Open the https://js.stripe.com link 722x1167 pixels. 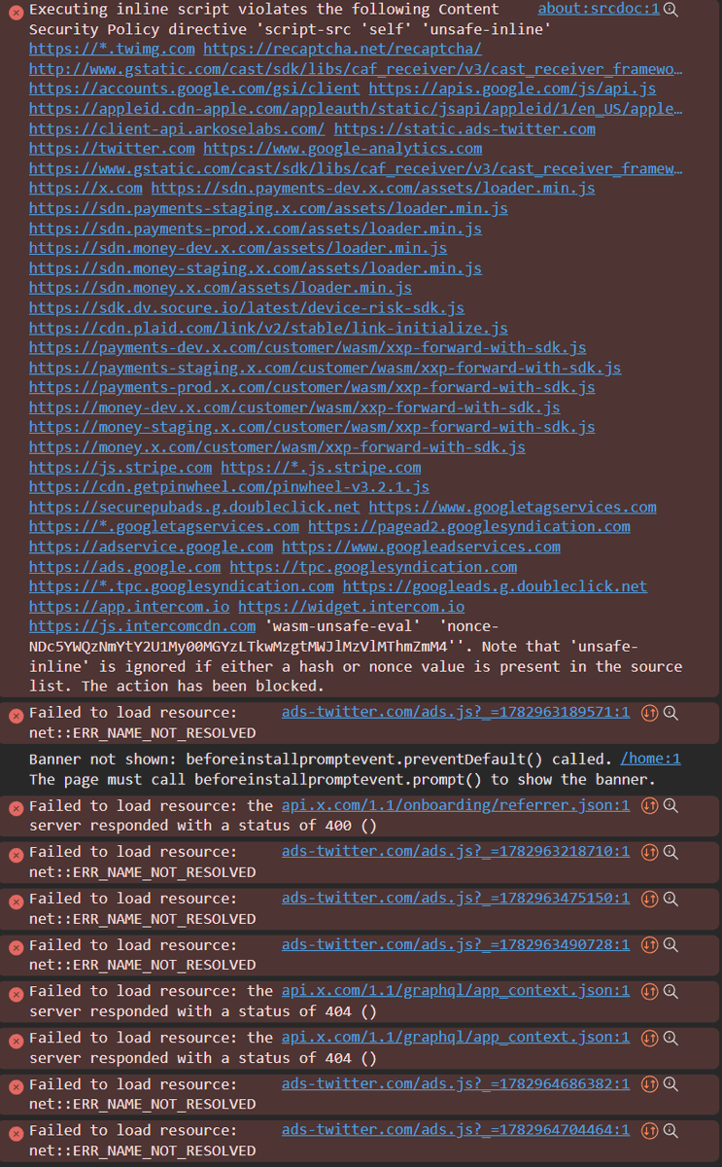120,467
